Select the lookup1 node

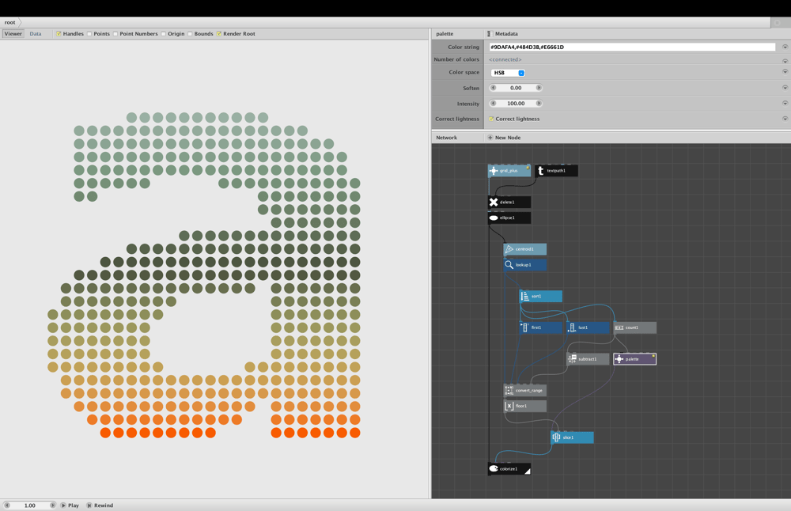[524, 265]
